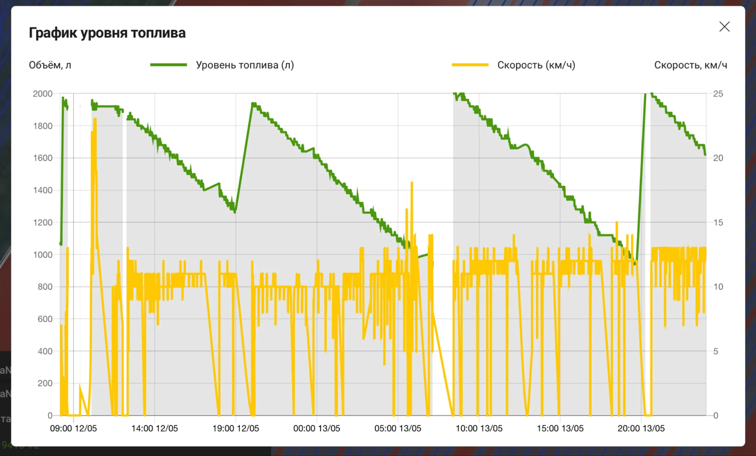Click the 15 speed axis tick
Screen dimensions: 756x456
tap(718, 223)
